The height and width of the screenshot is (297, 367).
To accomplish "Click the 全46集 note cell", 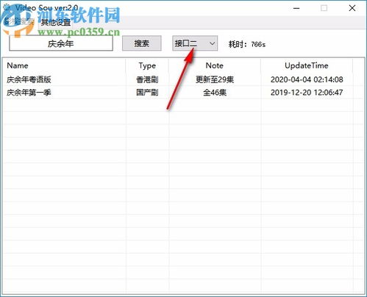I will 215,93.
